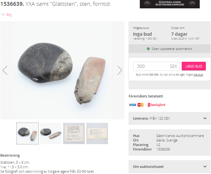Select the first thumbnail of both stones
This screenshot has height=174, width=211.
pyautogui.click(x=28, y=133)
